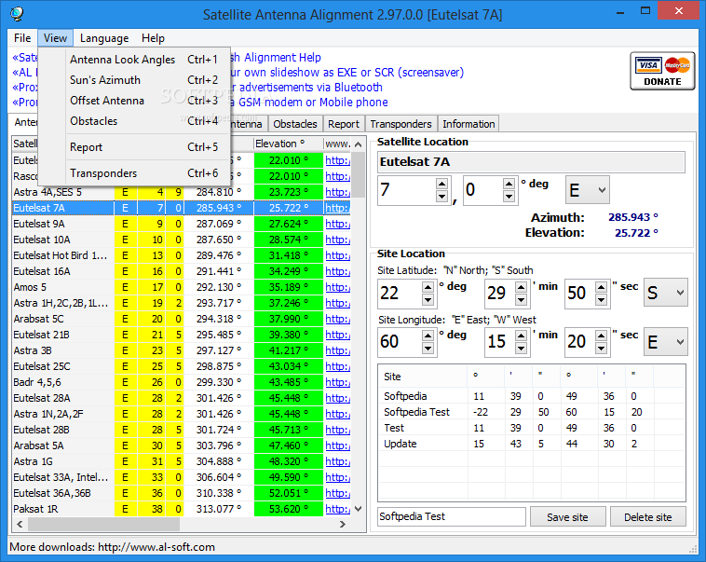Switch to the Report tab
This screenshot has width=706, height=562.
pyautogui.click(x=343, y=124)
